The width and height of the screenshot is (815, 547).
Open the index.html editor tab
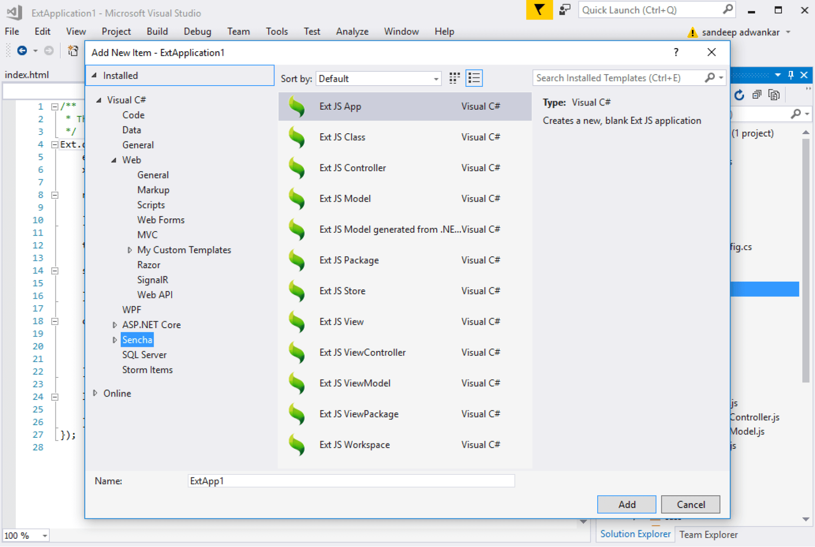tap(27, 75)
